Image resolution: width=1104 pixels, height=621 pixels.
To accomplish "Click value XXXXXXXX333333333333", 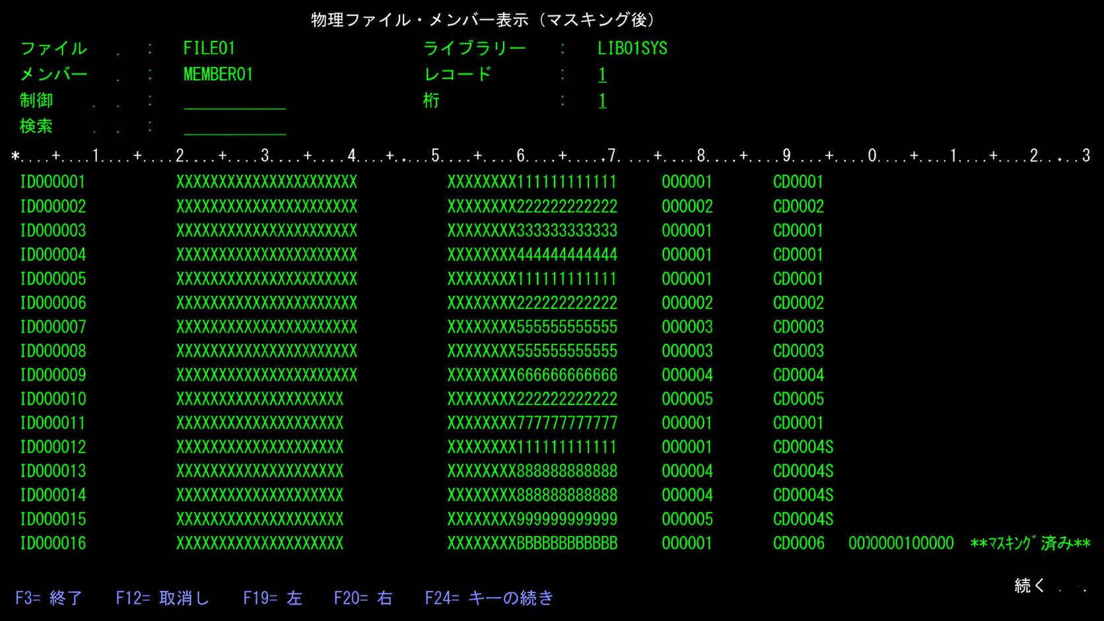I will [x=532, y=231].
